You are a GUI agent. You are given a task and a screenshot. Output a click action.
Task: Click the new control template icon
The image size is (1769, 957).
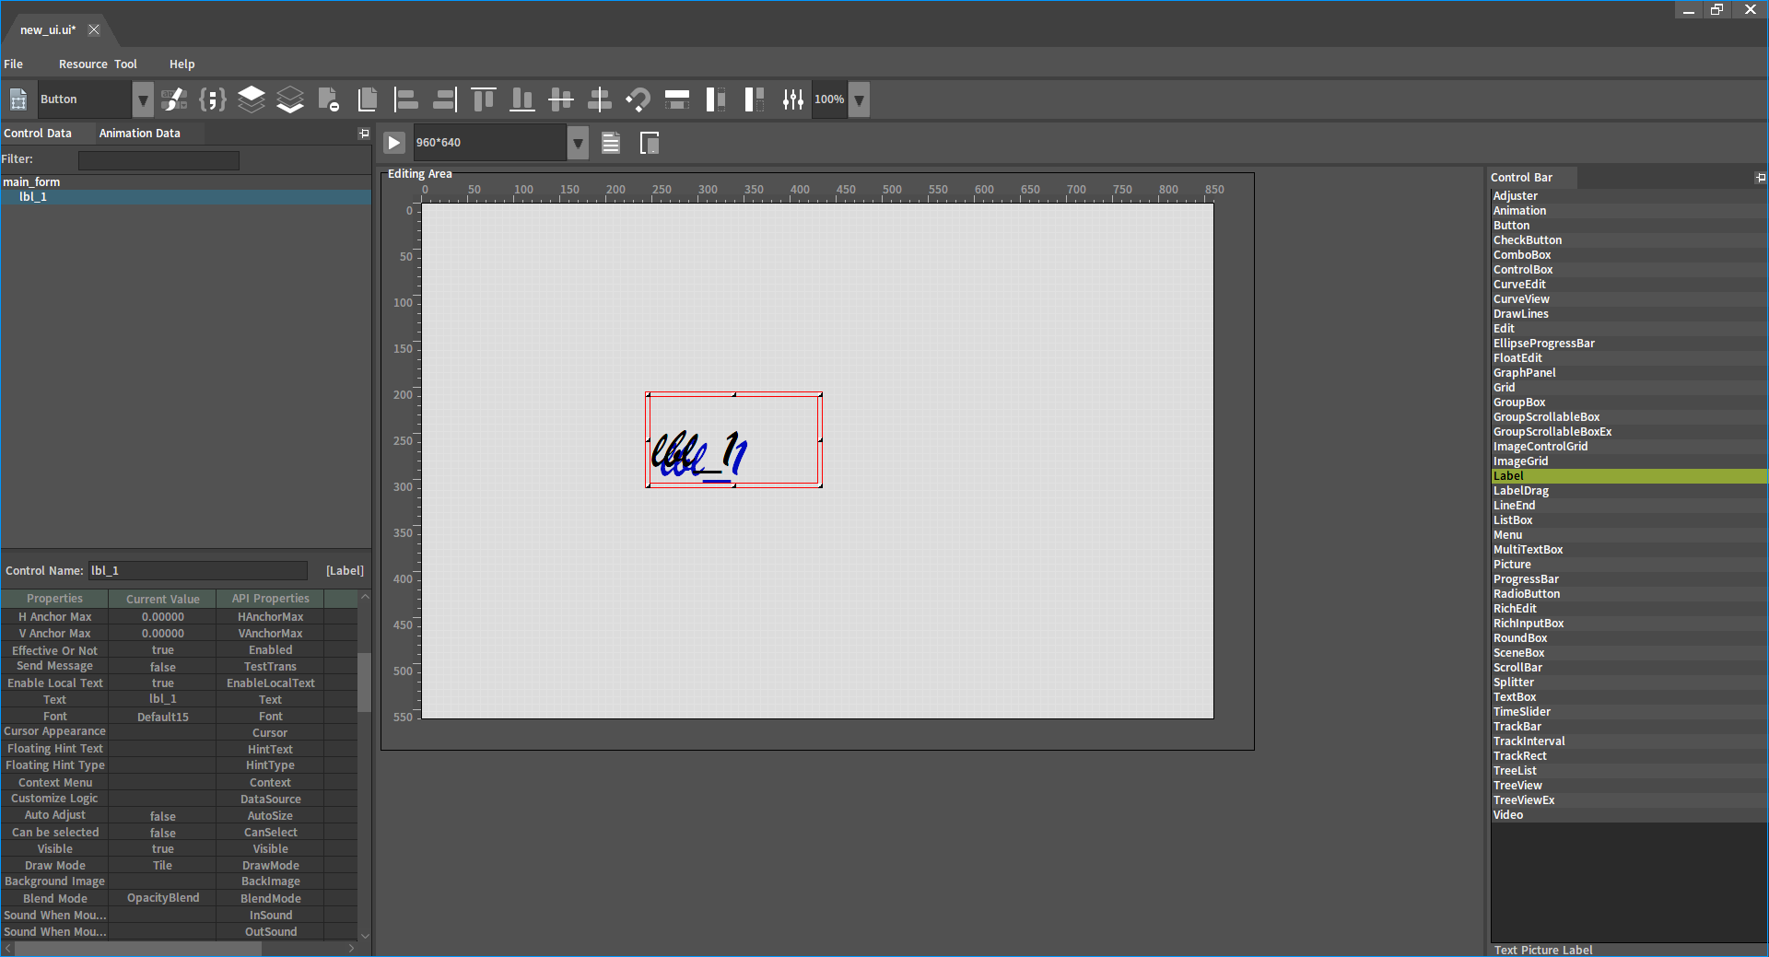click(18, 99)
